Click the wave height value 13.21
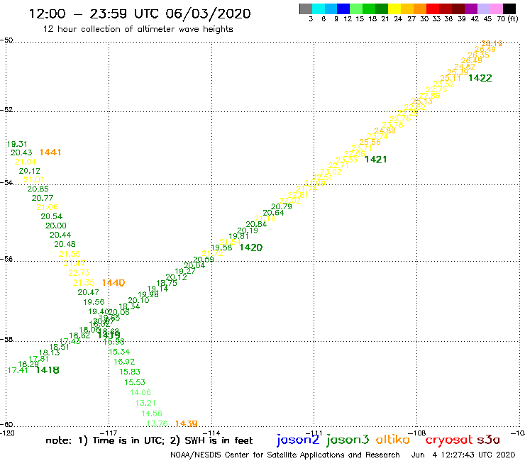 [145, 403]
